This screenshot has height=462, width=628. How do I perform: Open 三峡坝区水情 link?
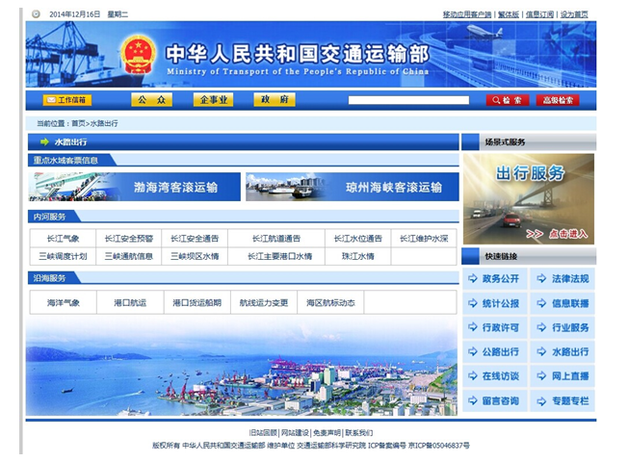pyautogui.click(x=195, y=256)
